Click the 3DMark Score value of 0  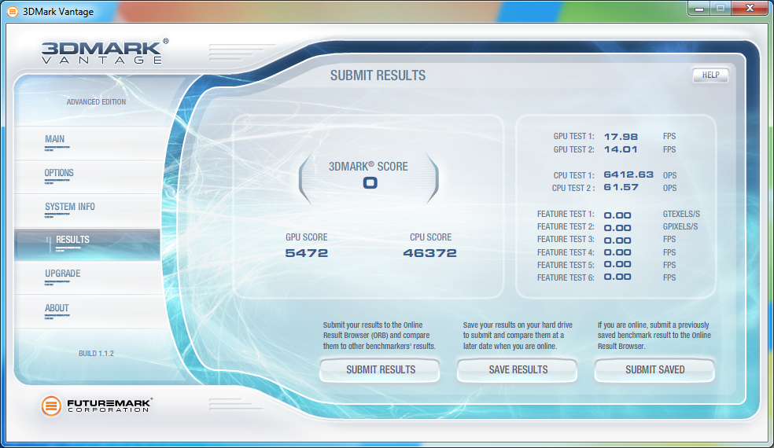369,183
